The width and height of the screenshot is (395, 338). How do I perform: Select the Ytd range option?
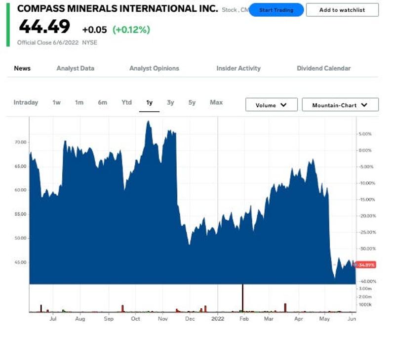coord(126,103)
